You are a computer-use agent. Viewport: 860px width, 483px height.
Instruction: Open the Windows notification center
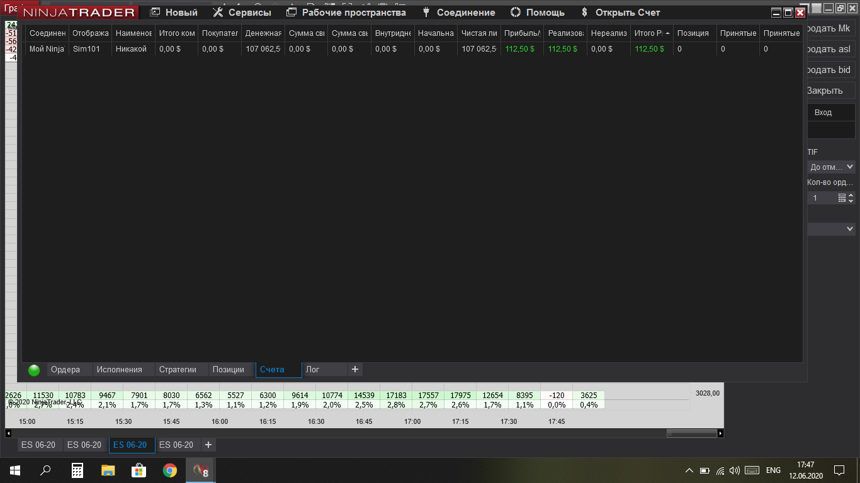point(839,470)
